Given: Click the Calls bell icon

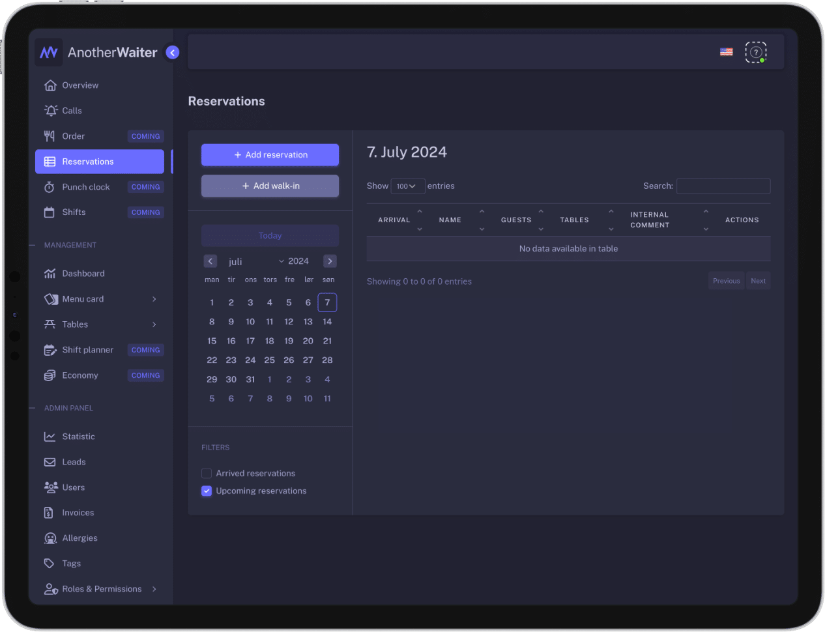Looking at the screenshot, I should 50,111.
